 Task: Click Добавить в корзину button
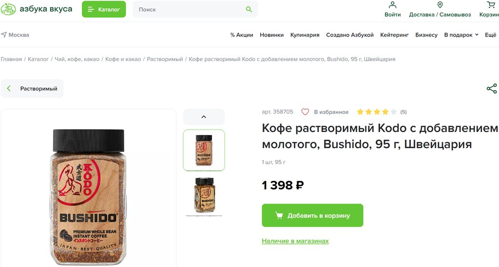312,215
